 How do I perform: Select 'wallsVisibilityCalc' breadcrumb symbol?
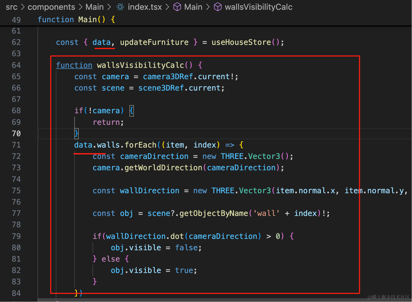259,7
